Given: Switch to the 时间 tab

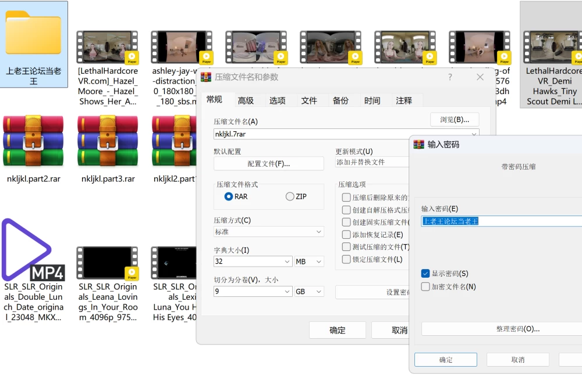Looking at the screenshot, I should click(x=372, y=101).
